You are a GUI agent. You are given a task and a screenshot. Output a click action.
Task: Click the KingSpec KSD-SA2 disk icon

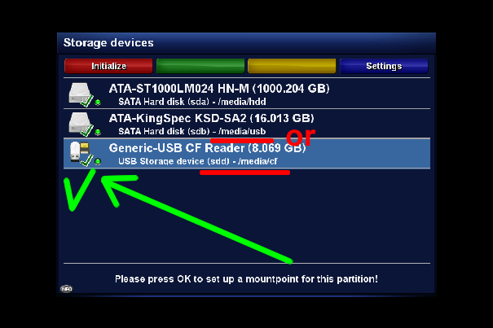79,123
